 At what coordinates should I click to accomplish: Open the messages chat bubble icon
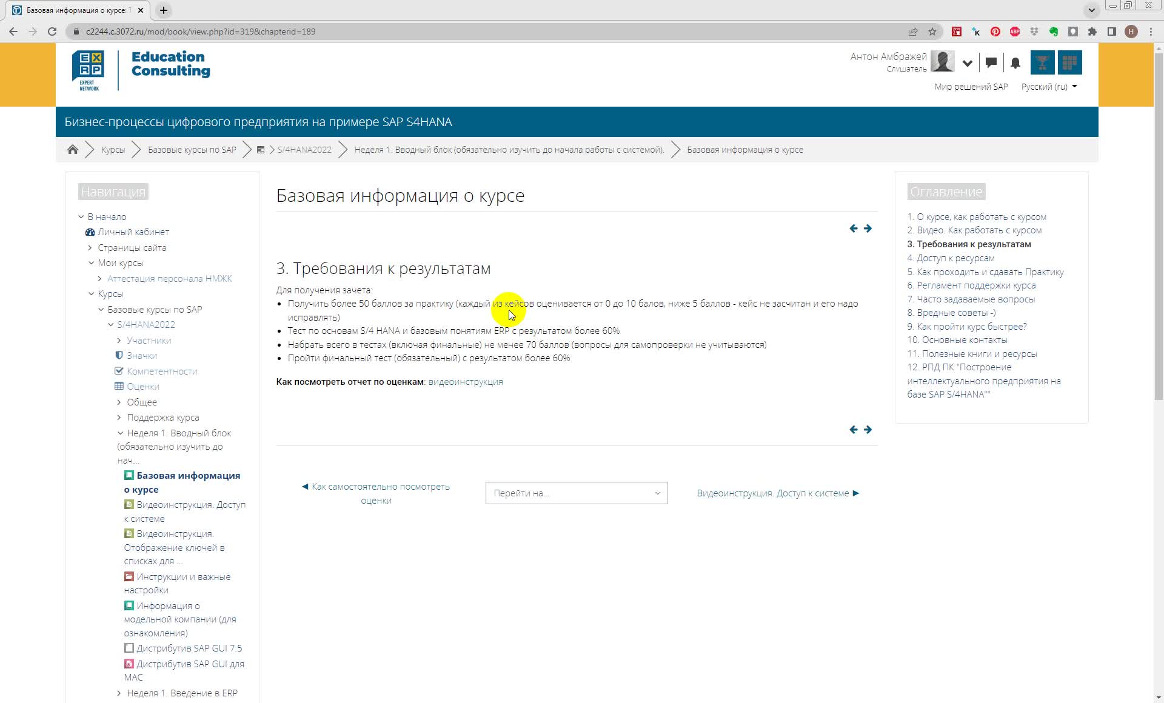tap(991, 62)
